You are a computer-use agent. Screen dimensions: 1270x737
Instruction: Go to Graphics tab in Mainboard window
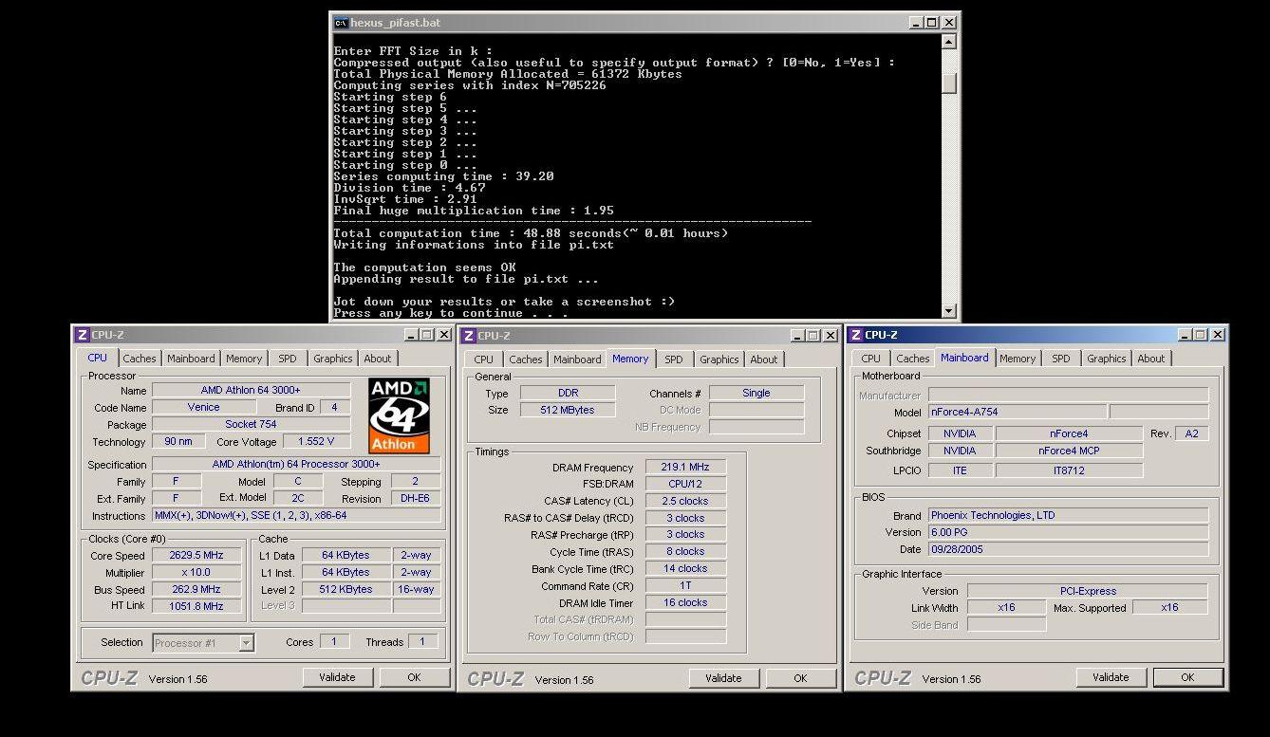pos(1107,359)
